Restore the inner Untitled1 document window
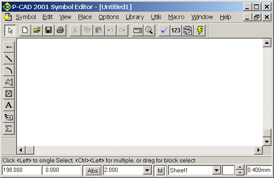The height and width of the screenshot is (178, 274). [257, 17]
